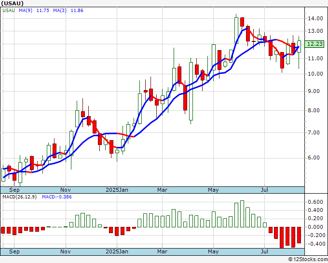Click 2025Jan on the MACD time axis
This screenshot has height=263, width=328.
click(117, 251)
